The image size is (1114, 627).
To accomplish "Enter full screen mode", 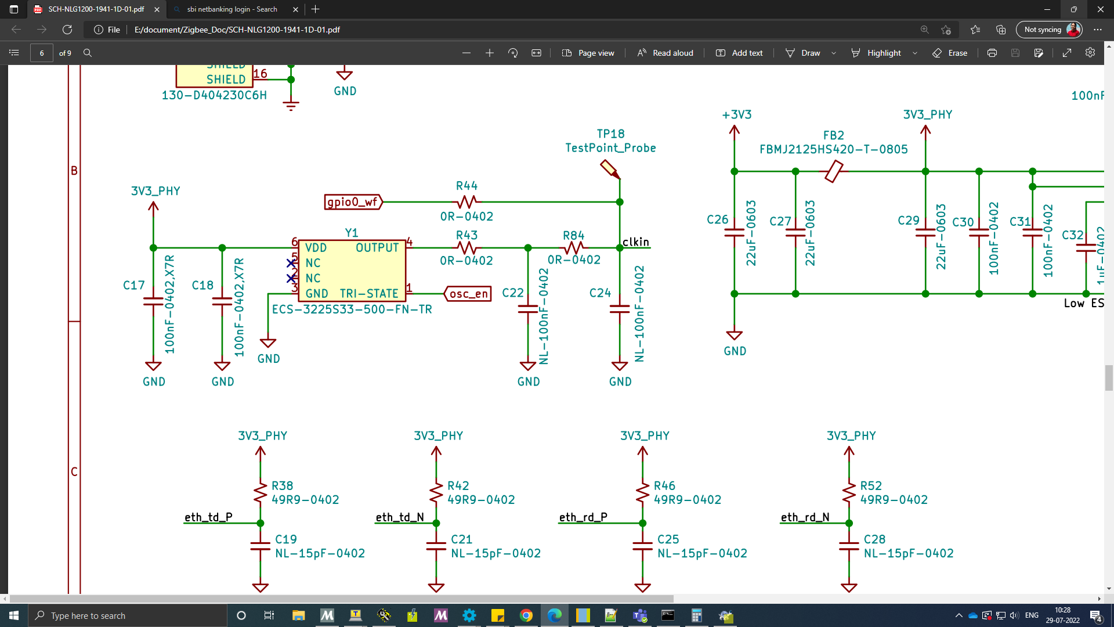I will pyautogui.click(x=1067, y=53).
